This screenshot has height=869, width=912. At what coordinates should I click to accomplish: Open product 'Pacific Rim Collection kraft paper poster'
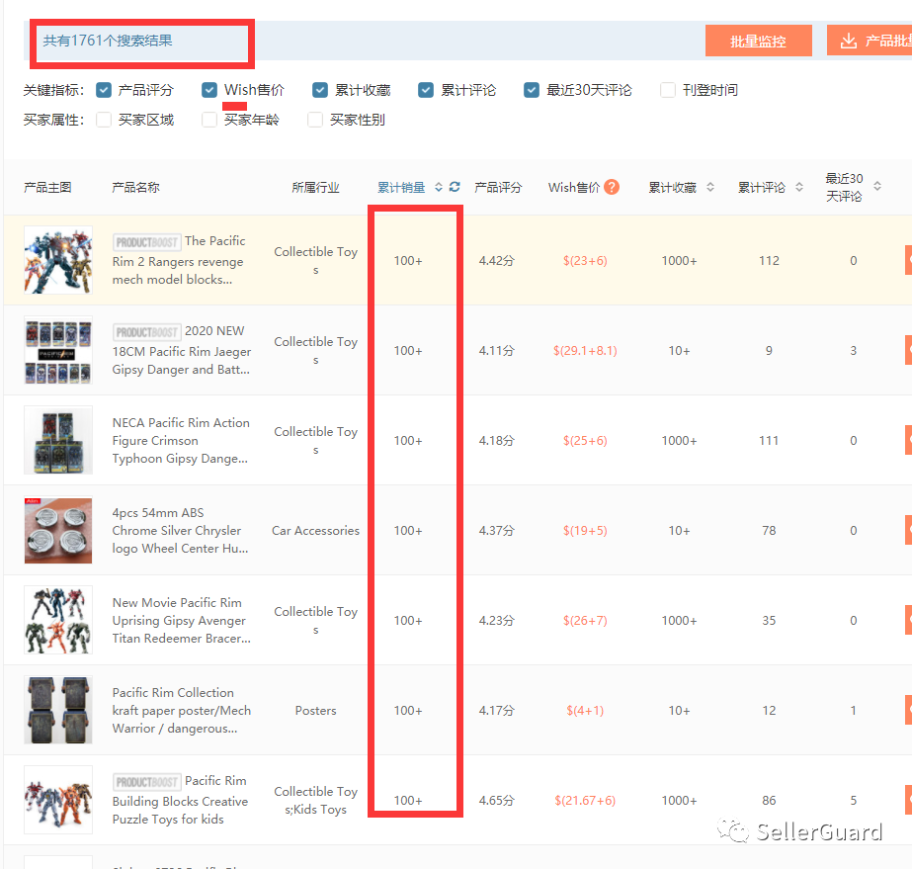point(182,710)
